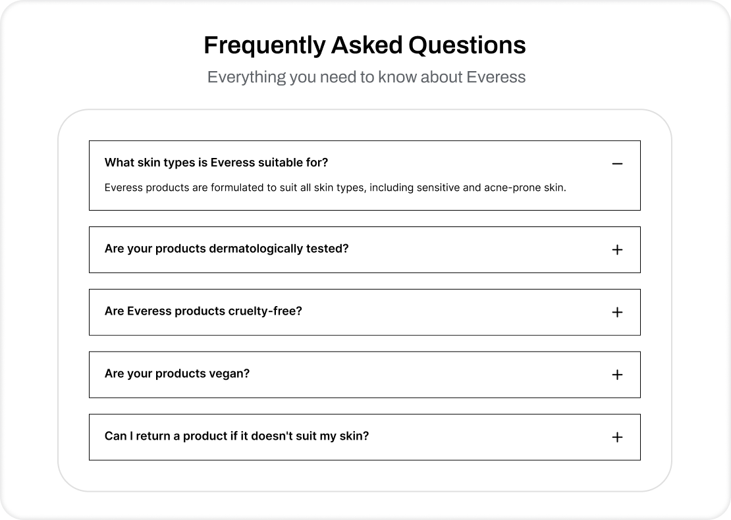Click 'Everything you need to know about Everess' subtitle
The width and height of the screenshot is (731, 520).
click(366, 77)
